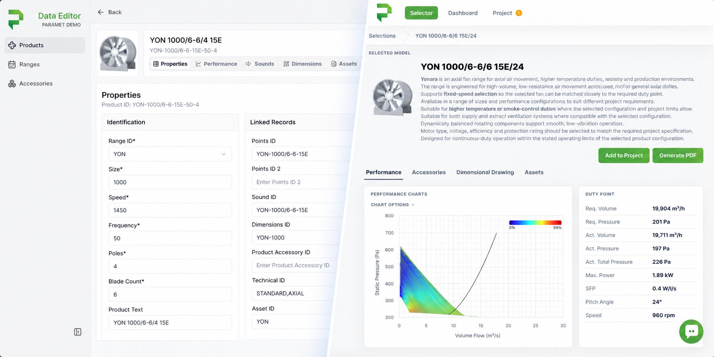Open the Assets tab in Selector
The height and width of the screenshot is (357, 714).
pos(534,172)
